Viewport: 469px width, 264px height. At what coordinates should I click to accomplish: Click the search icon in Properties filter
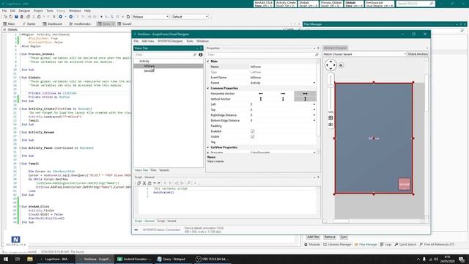pyautogui.click(x=317, y=55)
